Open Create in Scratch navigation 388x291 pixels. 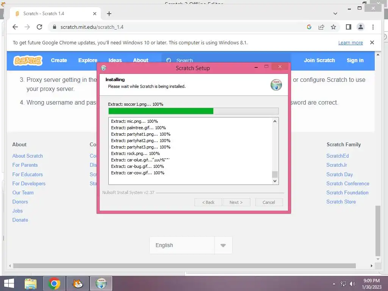tap(59, 60)
